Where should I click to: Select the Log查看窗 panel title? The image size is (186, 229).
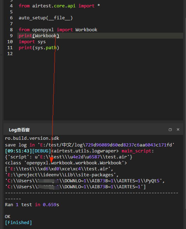tap(19, 130)
